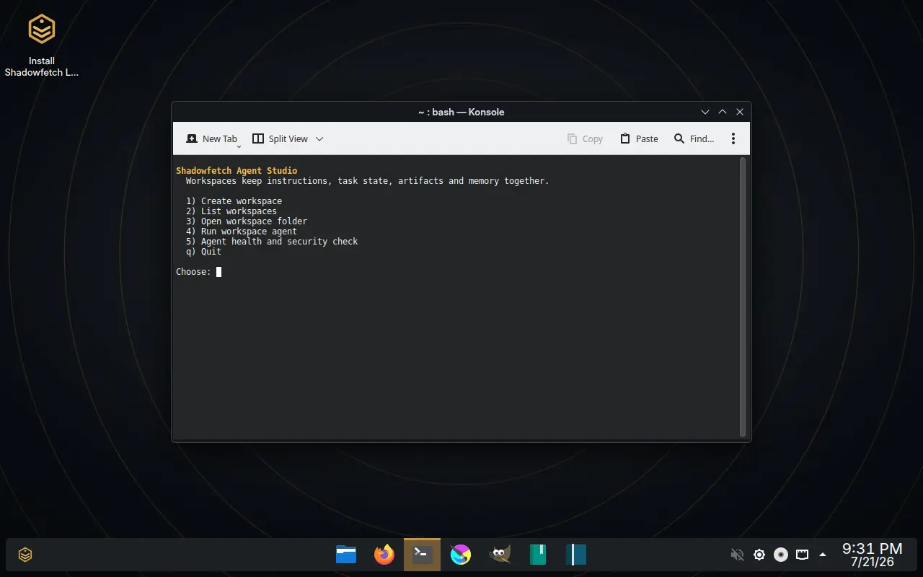Click the Konsole title bar text
923x577 pixels.
click(461, 112)
